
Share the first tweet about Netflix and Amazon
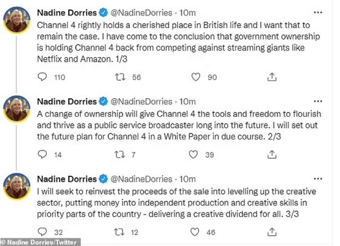tap(272, 77)
